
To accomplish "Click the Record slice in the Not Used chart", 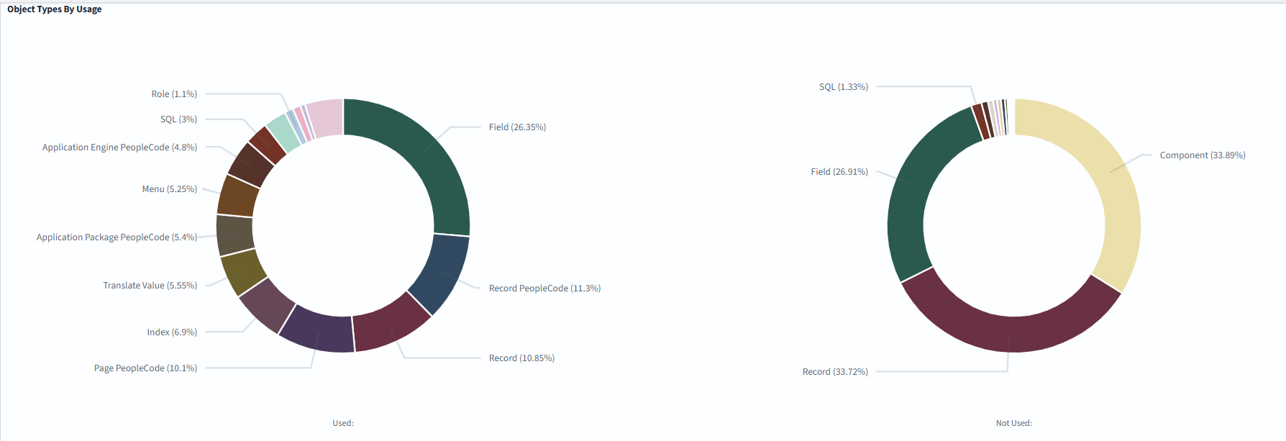I will pyautogui.click(x=1010, y=334).
